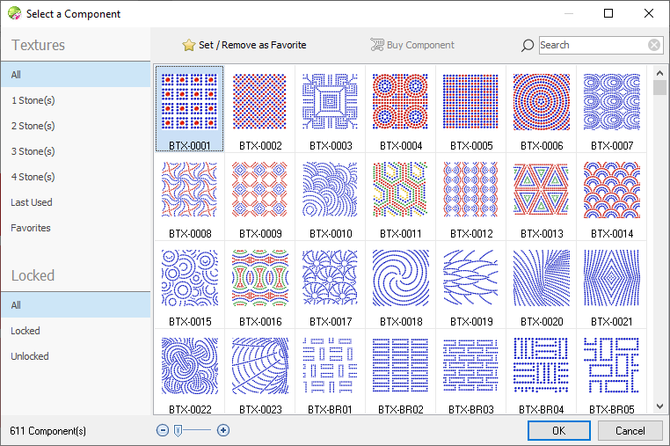Click the star Set / Remove as Favorite icon
670x446 pixels.
click(x=188, y=45)
